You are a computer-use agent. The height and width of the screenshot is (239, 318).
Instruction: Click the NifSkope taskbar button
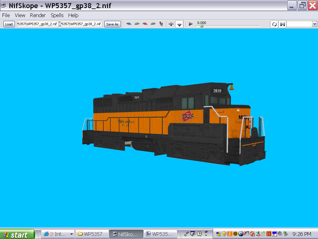coord(126,234)
